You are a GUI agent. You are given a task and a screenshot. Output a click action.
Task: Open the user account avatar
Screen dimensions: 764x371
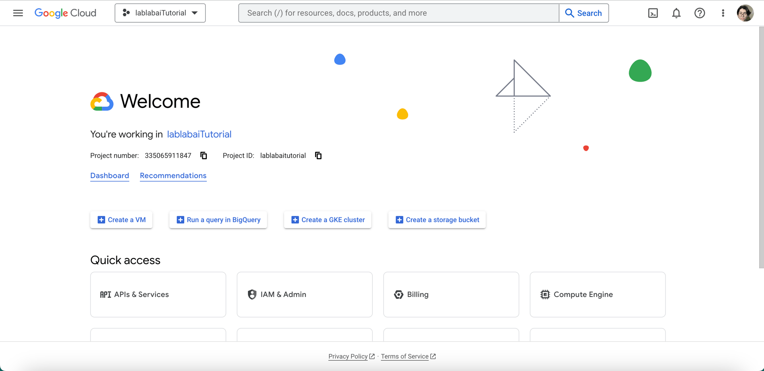tap(745, 13)
